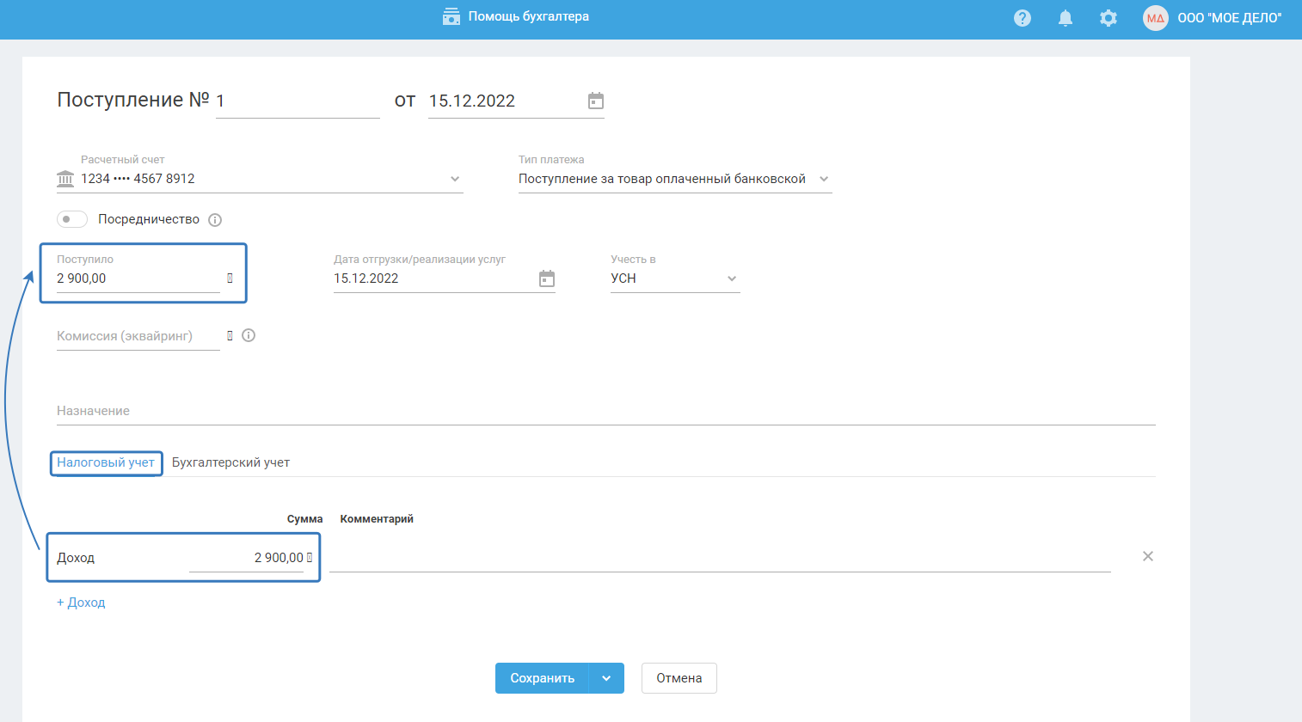The image size is (1302, 722).
Task: Click the bank icon beside account number
Action: [65, 179]
